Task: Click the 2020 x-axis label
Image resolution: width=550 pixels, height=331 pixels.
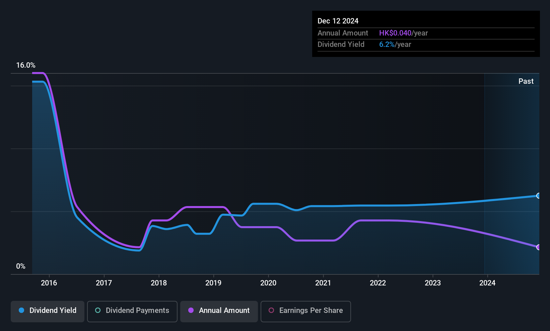Action: click(x=268, y=283)
